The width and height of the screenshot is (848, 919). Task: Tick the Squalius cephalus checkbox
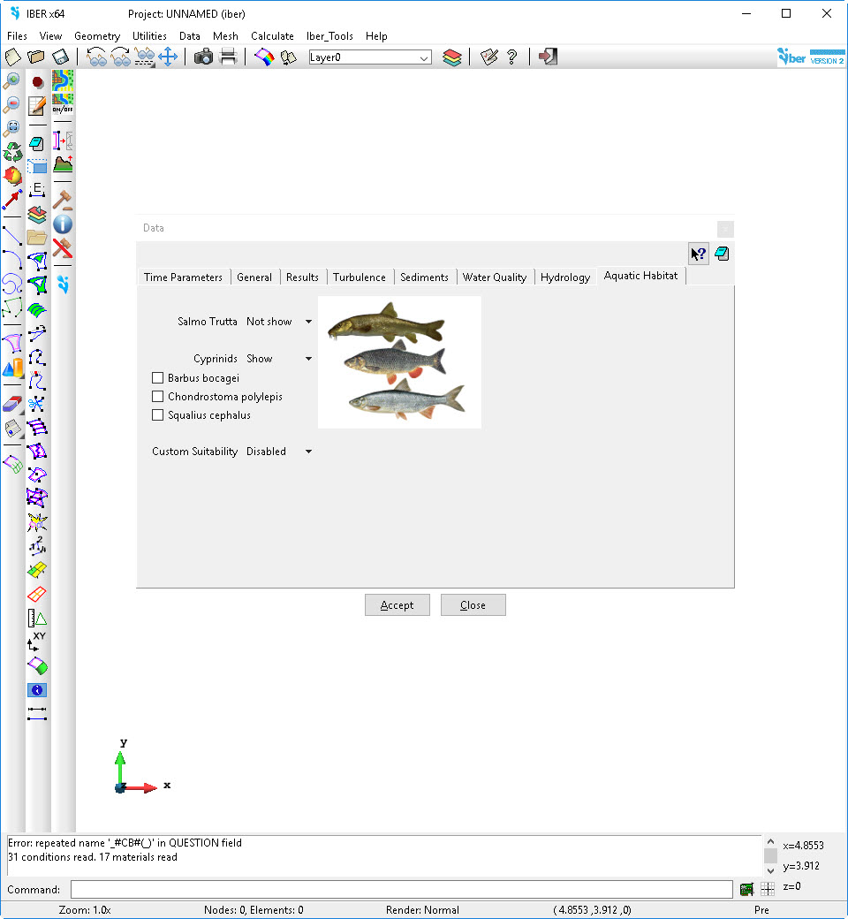(x=158, y=415)
